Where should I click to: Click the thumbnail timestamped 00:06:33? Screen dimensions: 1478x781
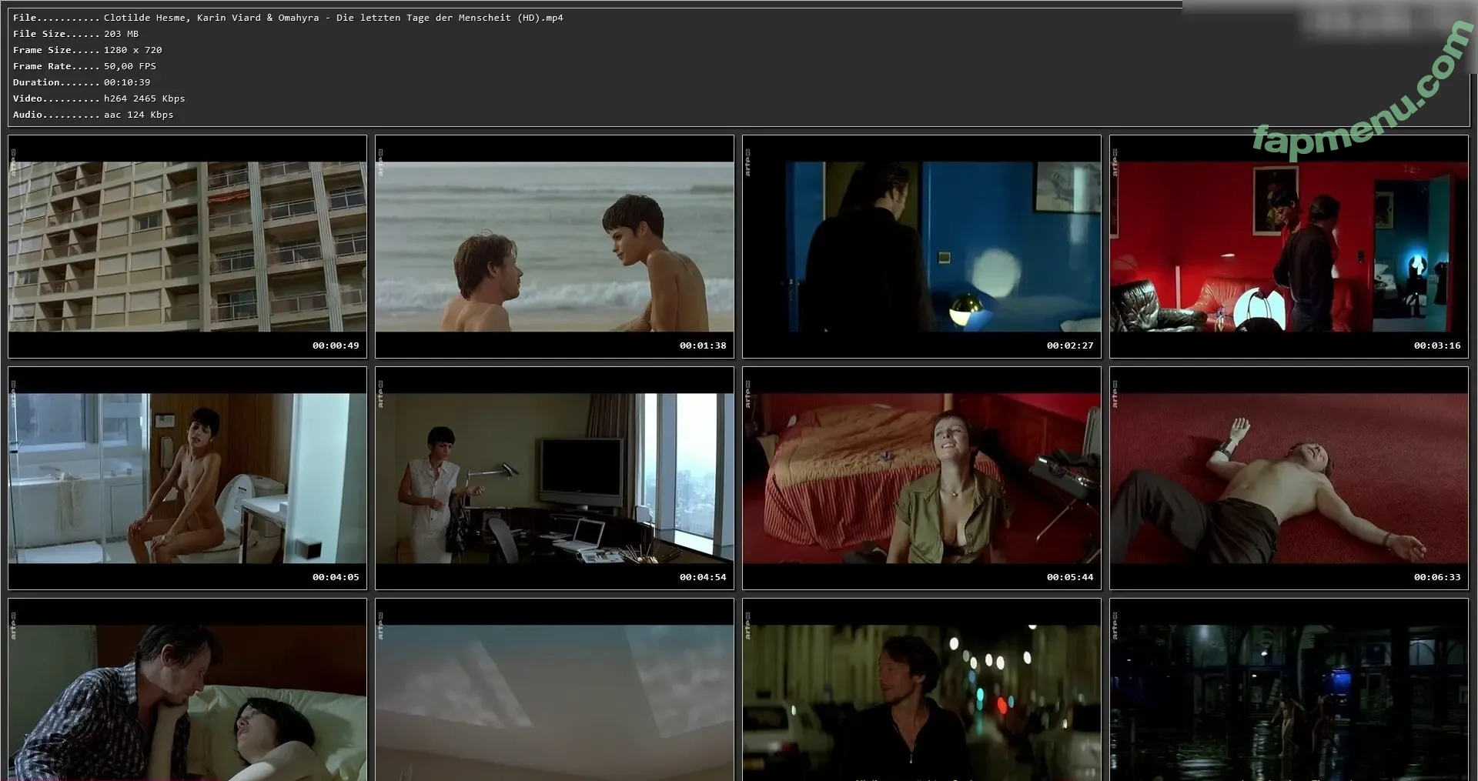click(x=1289, y=479)
